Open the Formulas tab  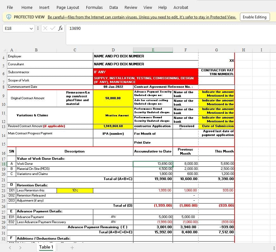click(x=94, y=7)
